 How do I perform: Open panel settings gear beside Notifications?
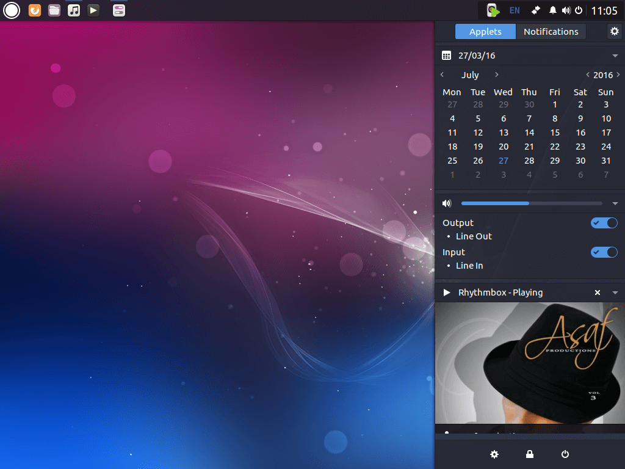[615, 31]
